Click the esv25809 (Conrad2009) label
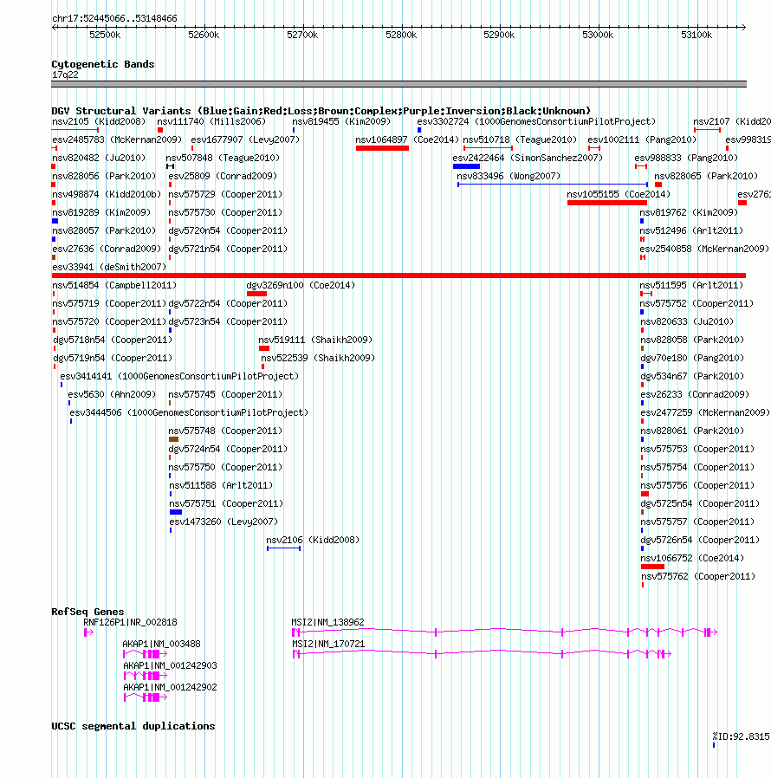Viewport: 771px width, 778px height. (223, 176)
